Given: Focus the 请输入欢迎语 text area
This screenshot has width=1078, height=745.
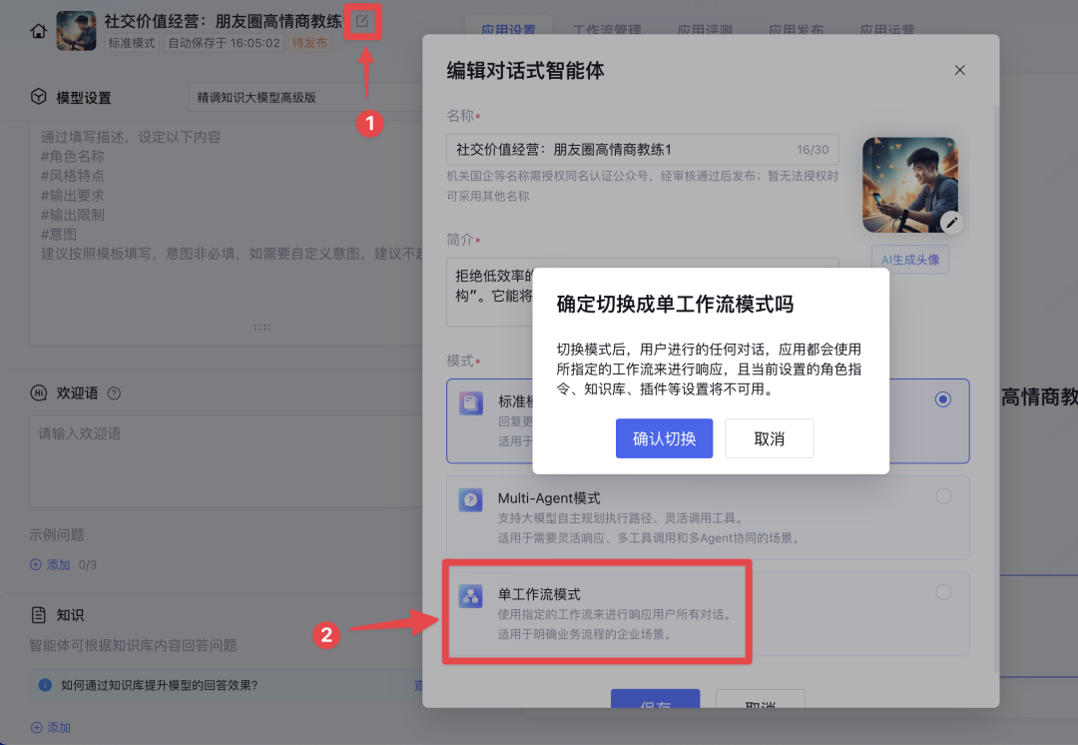Looking at the screenshot, I should [x=226, y=461].
